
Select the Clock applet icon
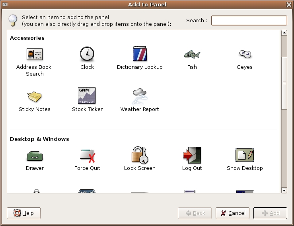coord(87,54)
